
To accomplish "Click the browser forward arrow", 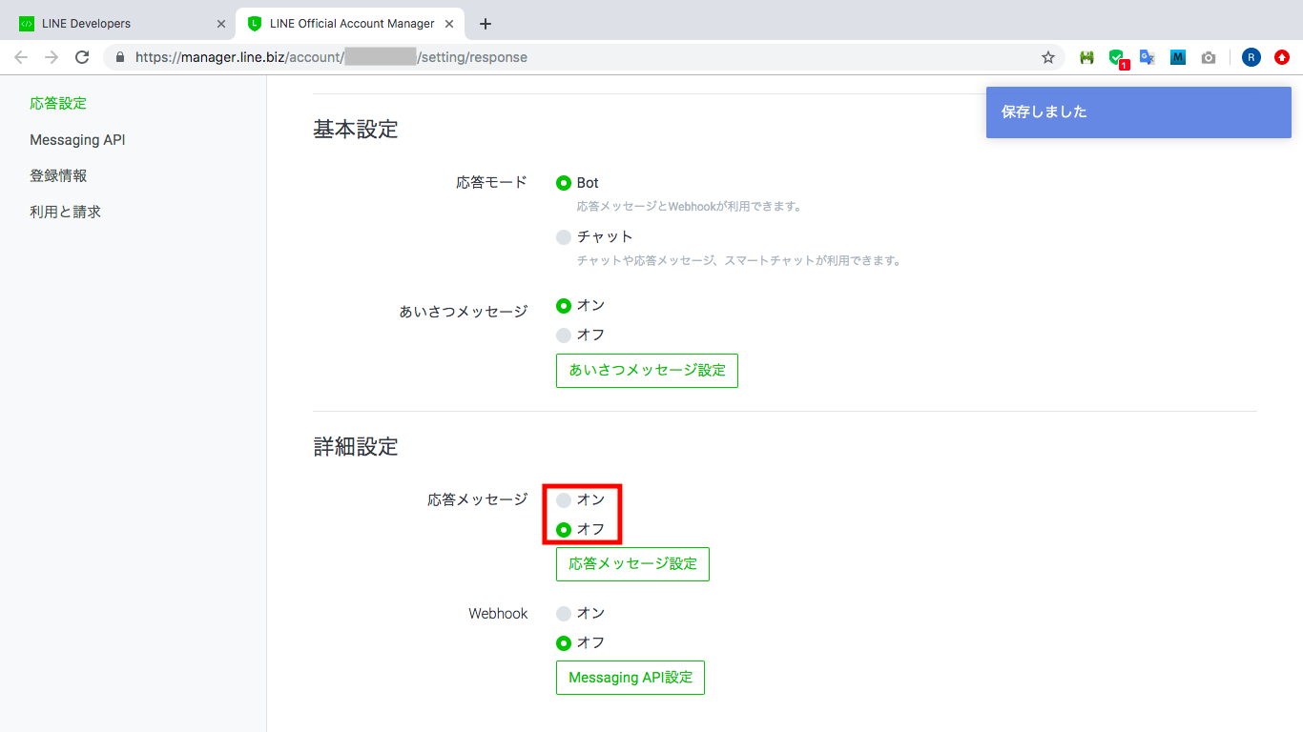I will (52, 57).
